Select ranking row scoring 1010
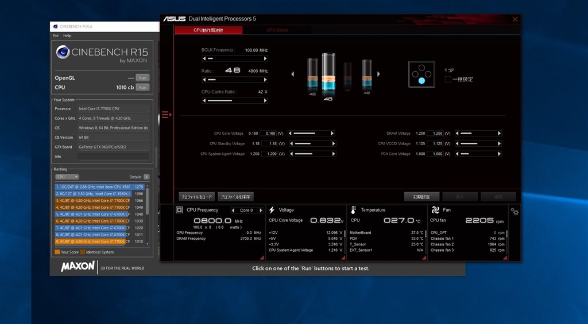Image resolution: width=588 pixels, height=324 pixels. pyautogui.click(x=99, y=241)
